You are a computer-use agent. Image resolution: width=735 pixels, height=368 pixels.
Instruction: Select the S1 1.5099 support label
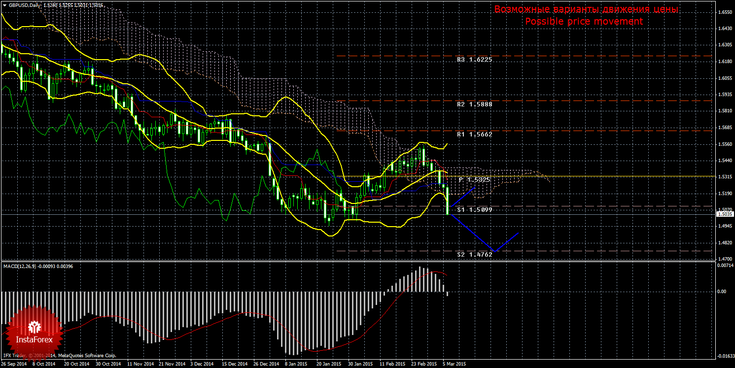(474, 210)
